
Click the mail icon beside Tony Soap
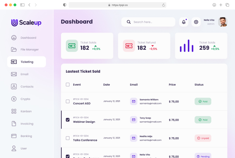click(134, 120)
